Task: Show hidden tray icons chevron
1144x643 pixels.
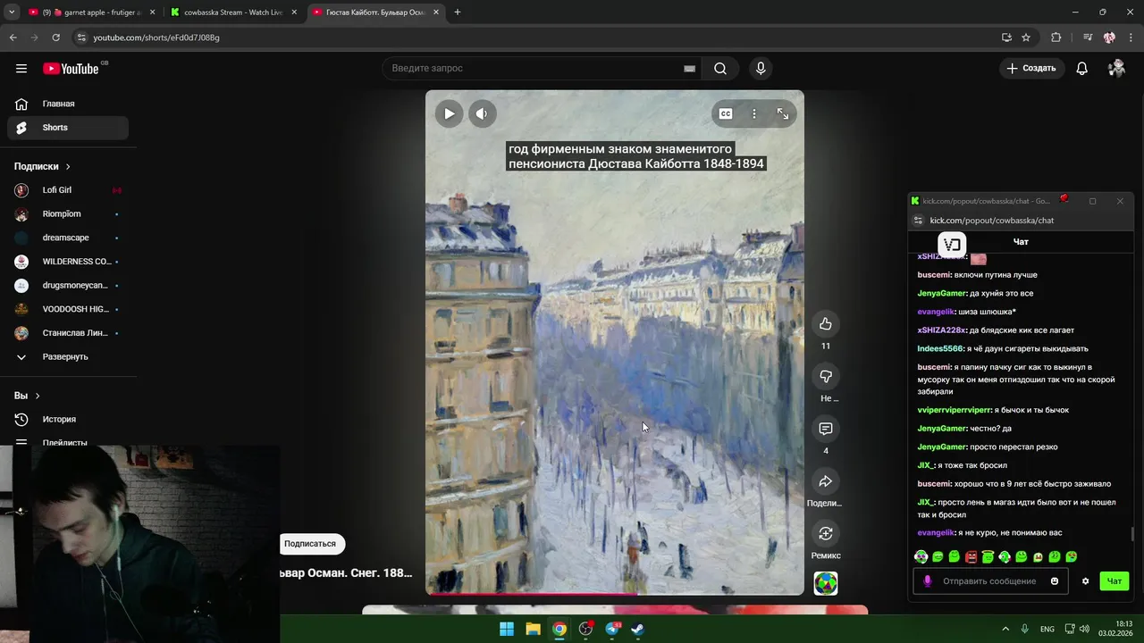Action: coord(1005,629)
